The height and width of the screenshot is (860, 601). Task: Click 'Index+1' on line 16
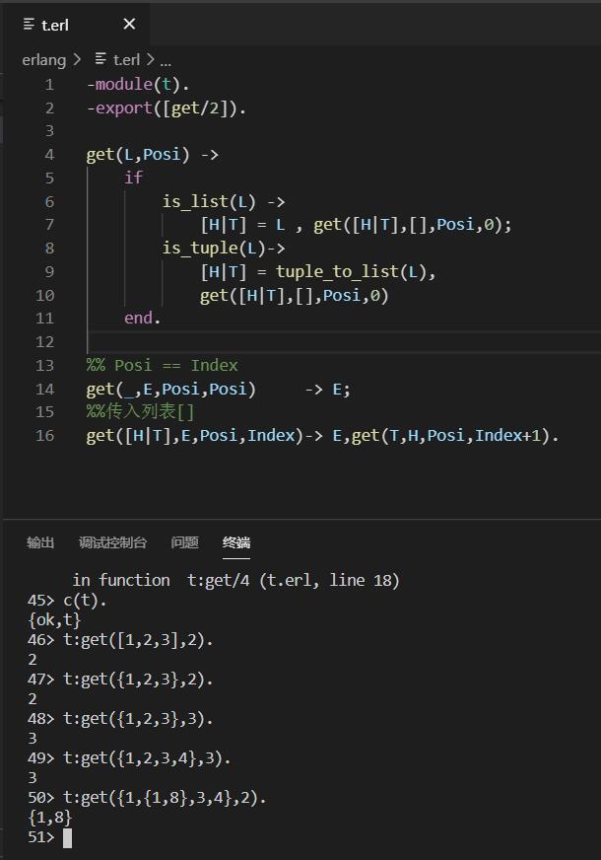coord(507,436)
